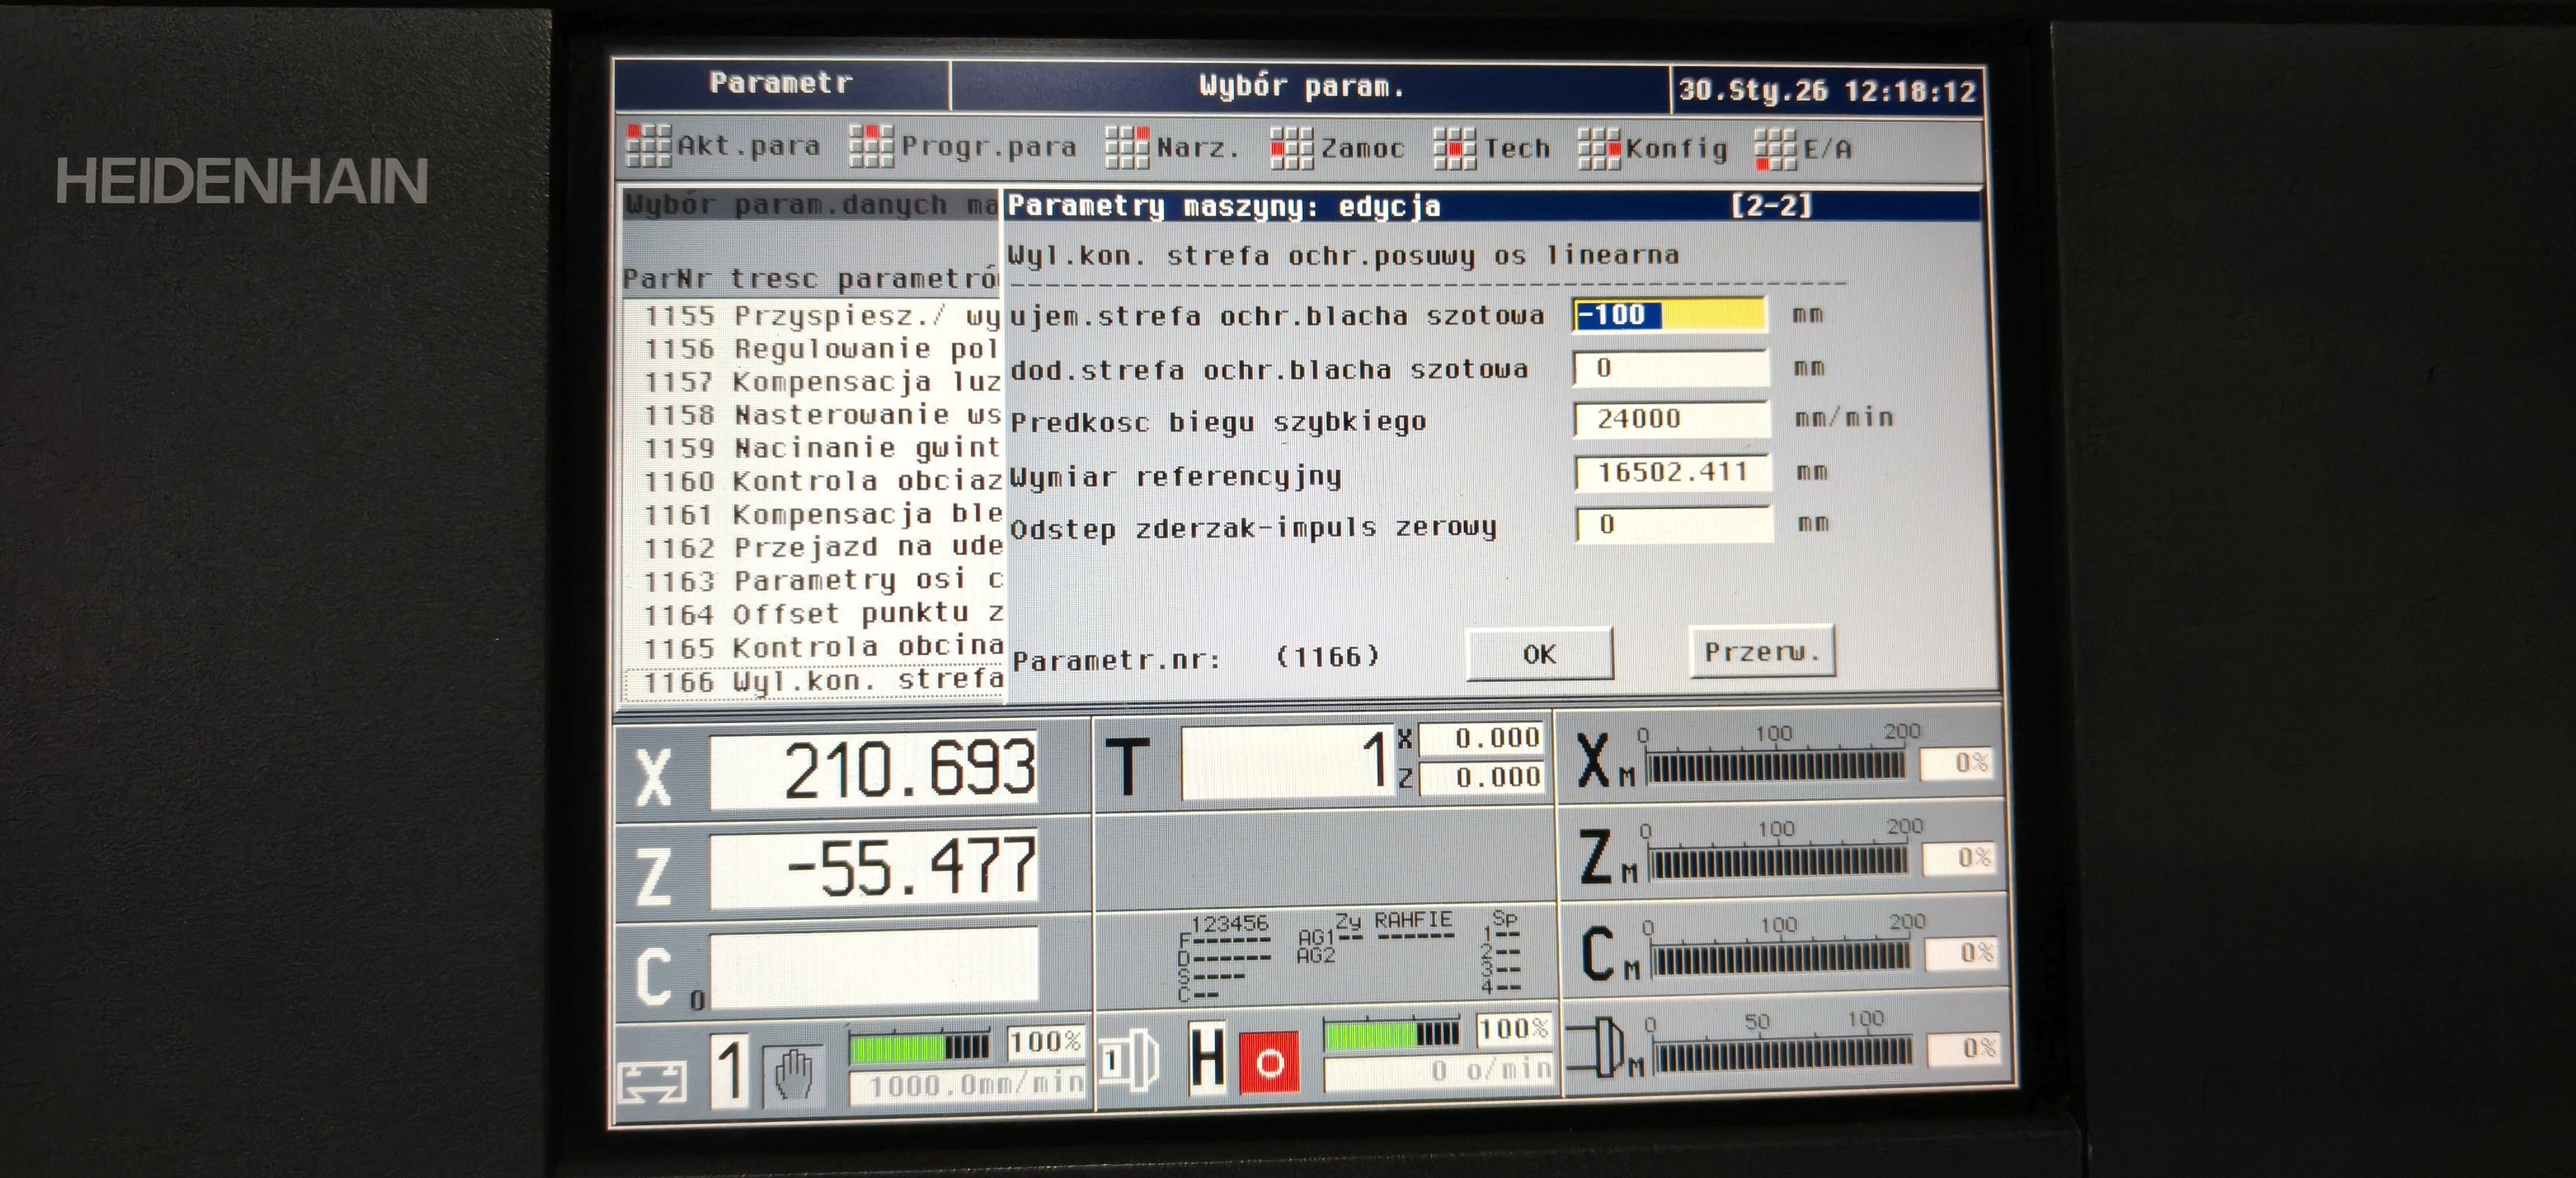Click the feed rate value 1000.0mm/min

(967, 1086)
